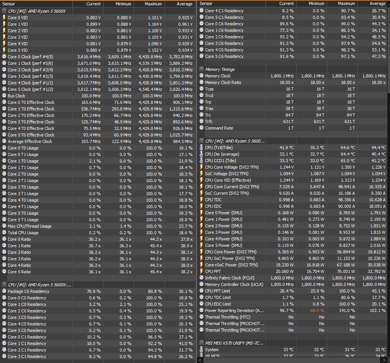This screenshot has height=363, width=390.
Task: Click the icon next to Package C6 Residency
Action: pyautogui.click(x=4, y=291)
